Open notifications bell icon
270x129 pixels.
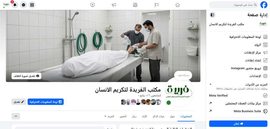(x=15, y=5)
